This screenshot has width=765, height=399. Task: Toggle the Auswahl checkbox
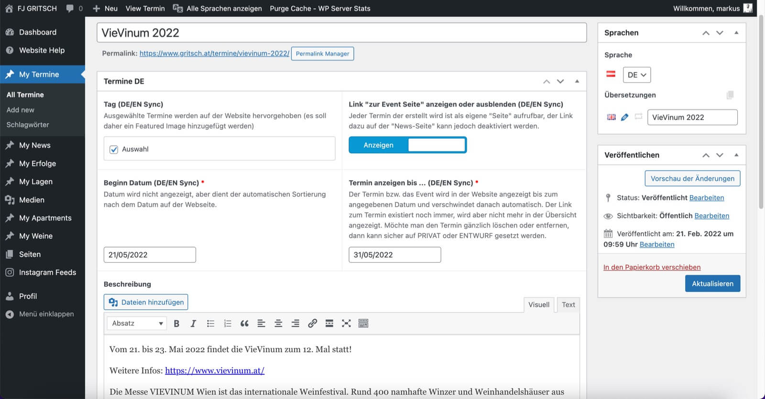(114, 150)
